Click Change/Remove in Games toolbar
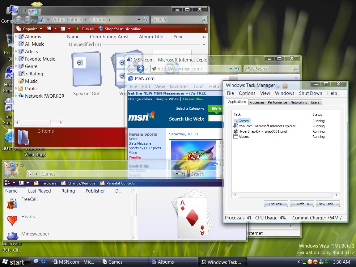Screen dimensions: 356x267 click(x=63, y=183)
